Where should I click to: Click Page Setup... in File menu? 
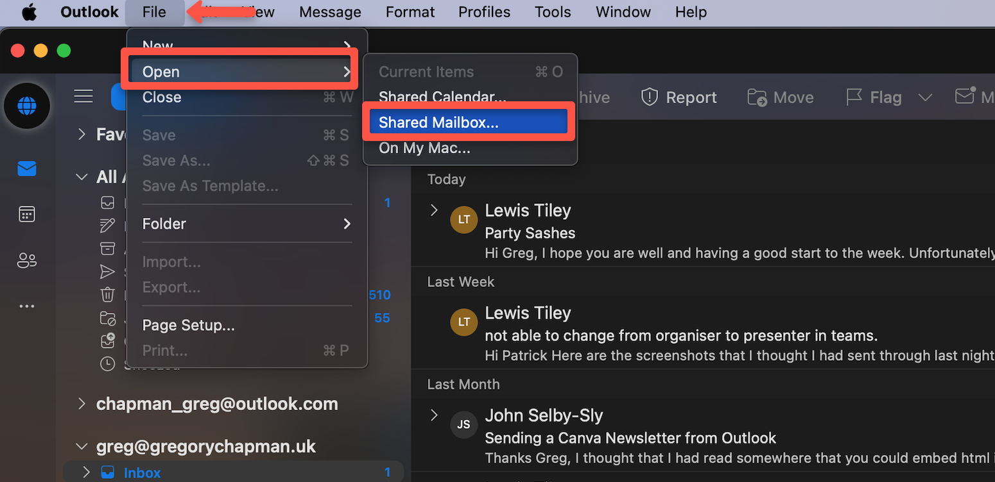188,325
